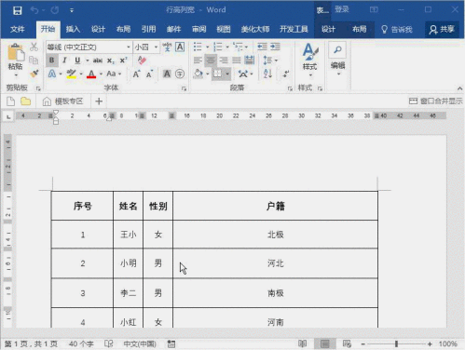Toggle Bold formatting
This screenshot has width=465, height=350.
(x=52, y=61)
